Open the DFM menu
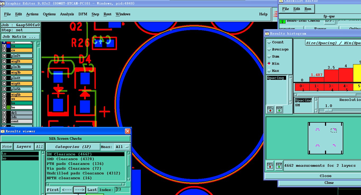The image size is (361, 195). [83, 14]
